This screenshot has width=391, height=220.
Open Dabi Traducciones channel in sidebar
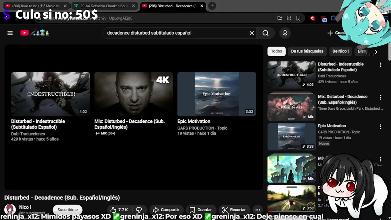coord(332,76)
